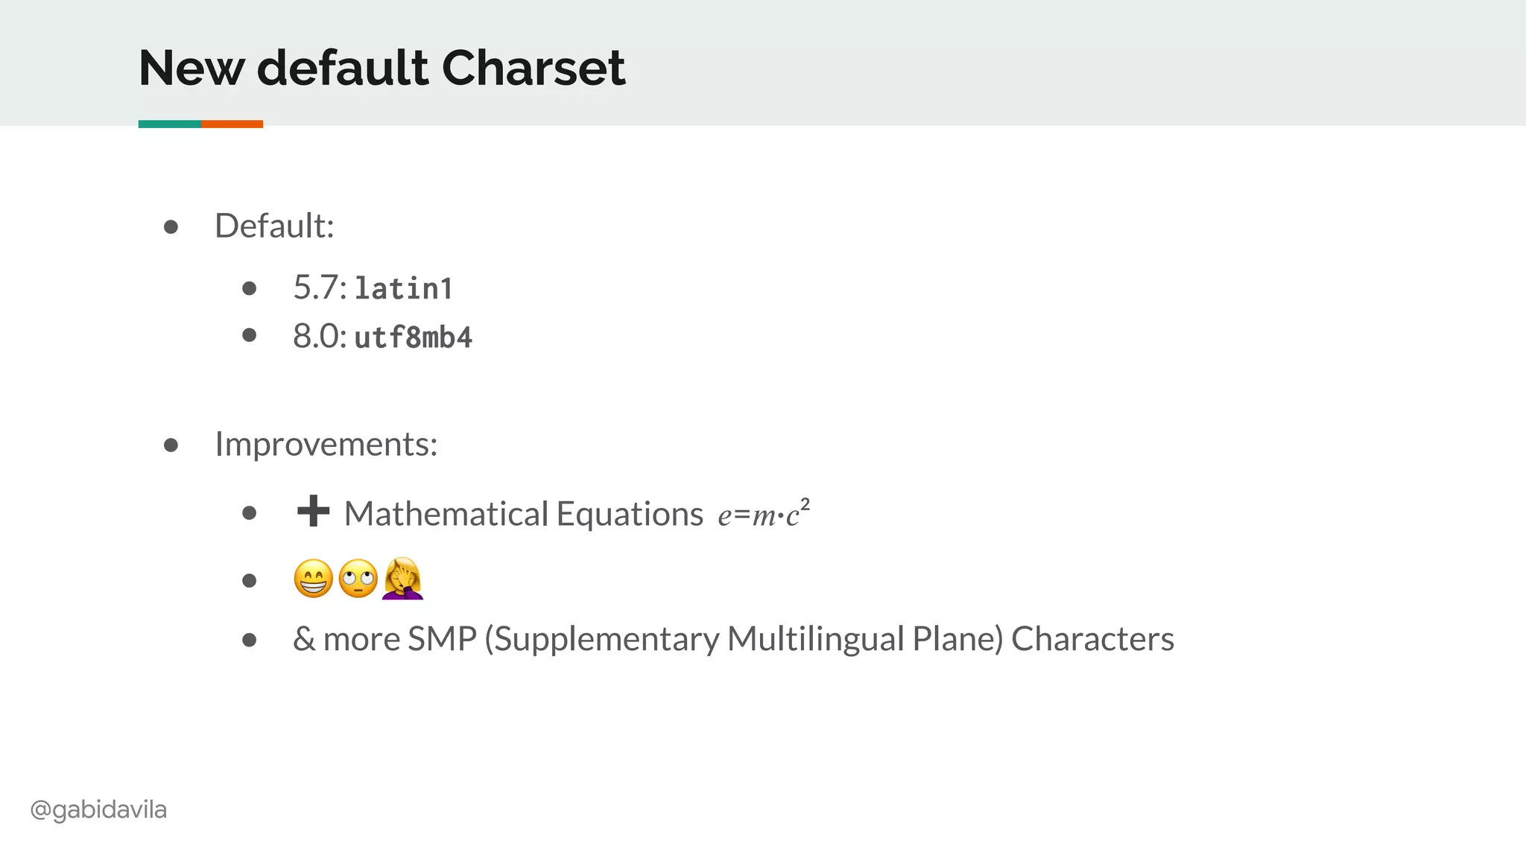Screen dimensions: 1526x858
Task: Click the bullet before Improvements
Action: [x=171, y=445]
